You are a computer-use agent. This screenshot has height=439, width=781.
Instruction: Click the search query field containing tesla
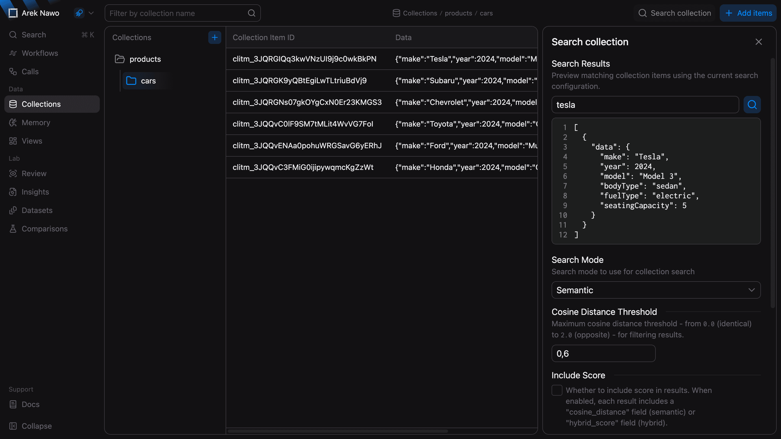[x=645, y=105]
